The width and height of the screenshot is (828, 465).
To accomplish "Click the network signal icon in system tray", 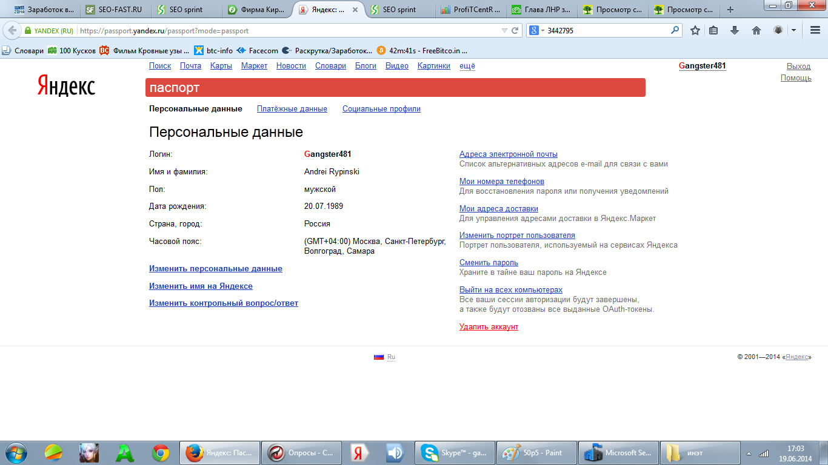I will point(764,453).
